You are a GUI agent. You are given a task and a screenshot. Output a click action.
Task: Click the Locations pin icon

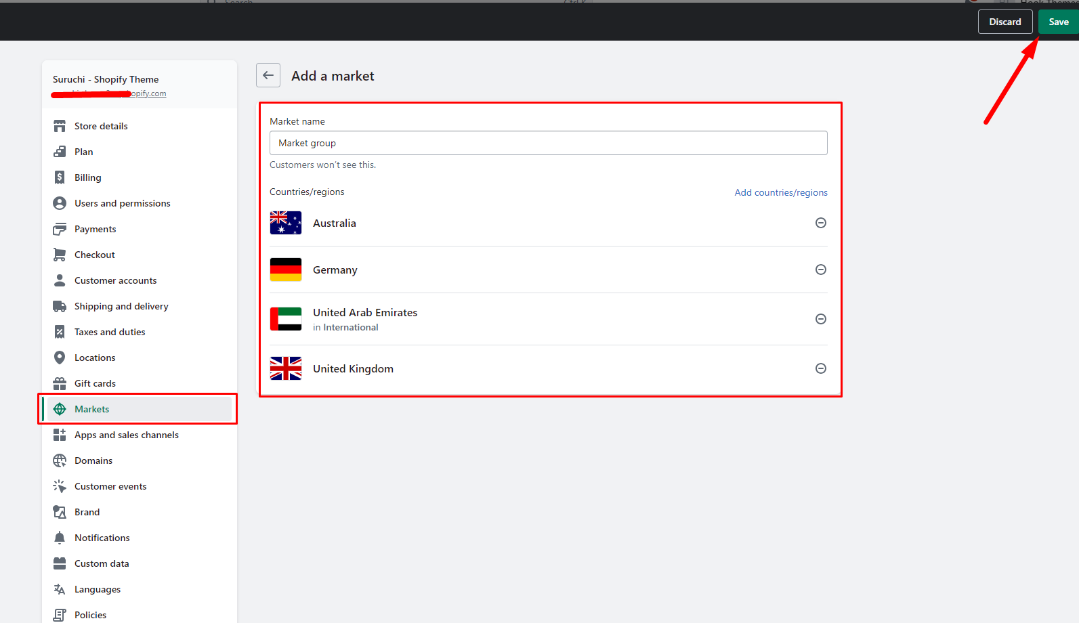[60, 358]
